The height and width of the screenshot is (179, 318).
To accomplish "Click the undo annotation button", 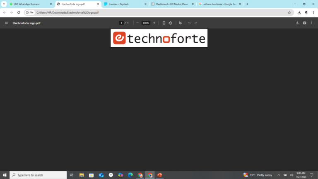I will click(189, 23).
